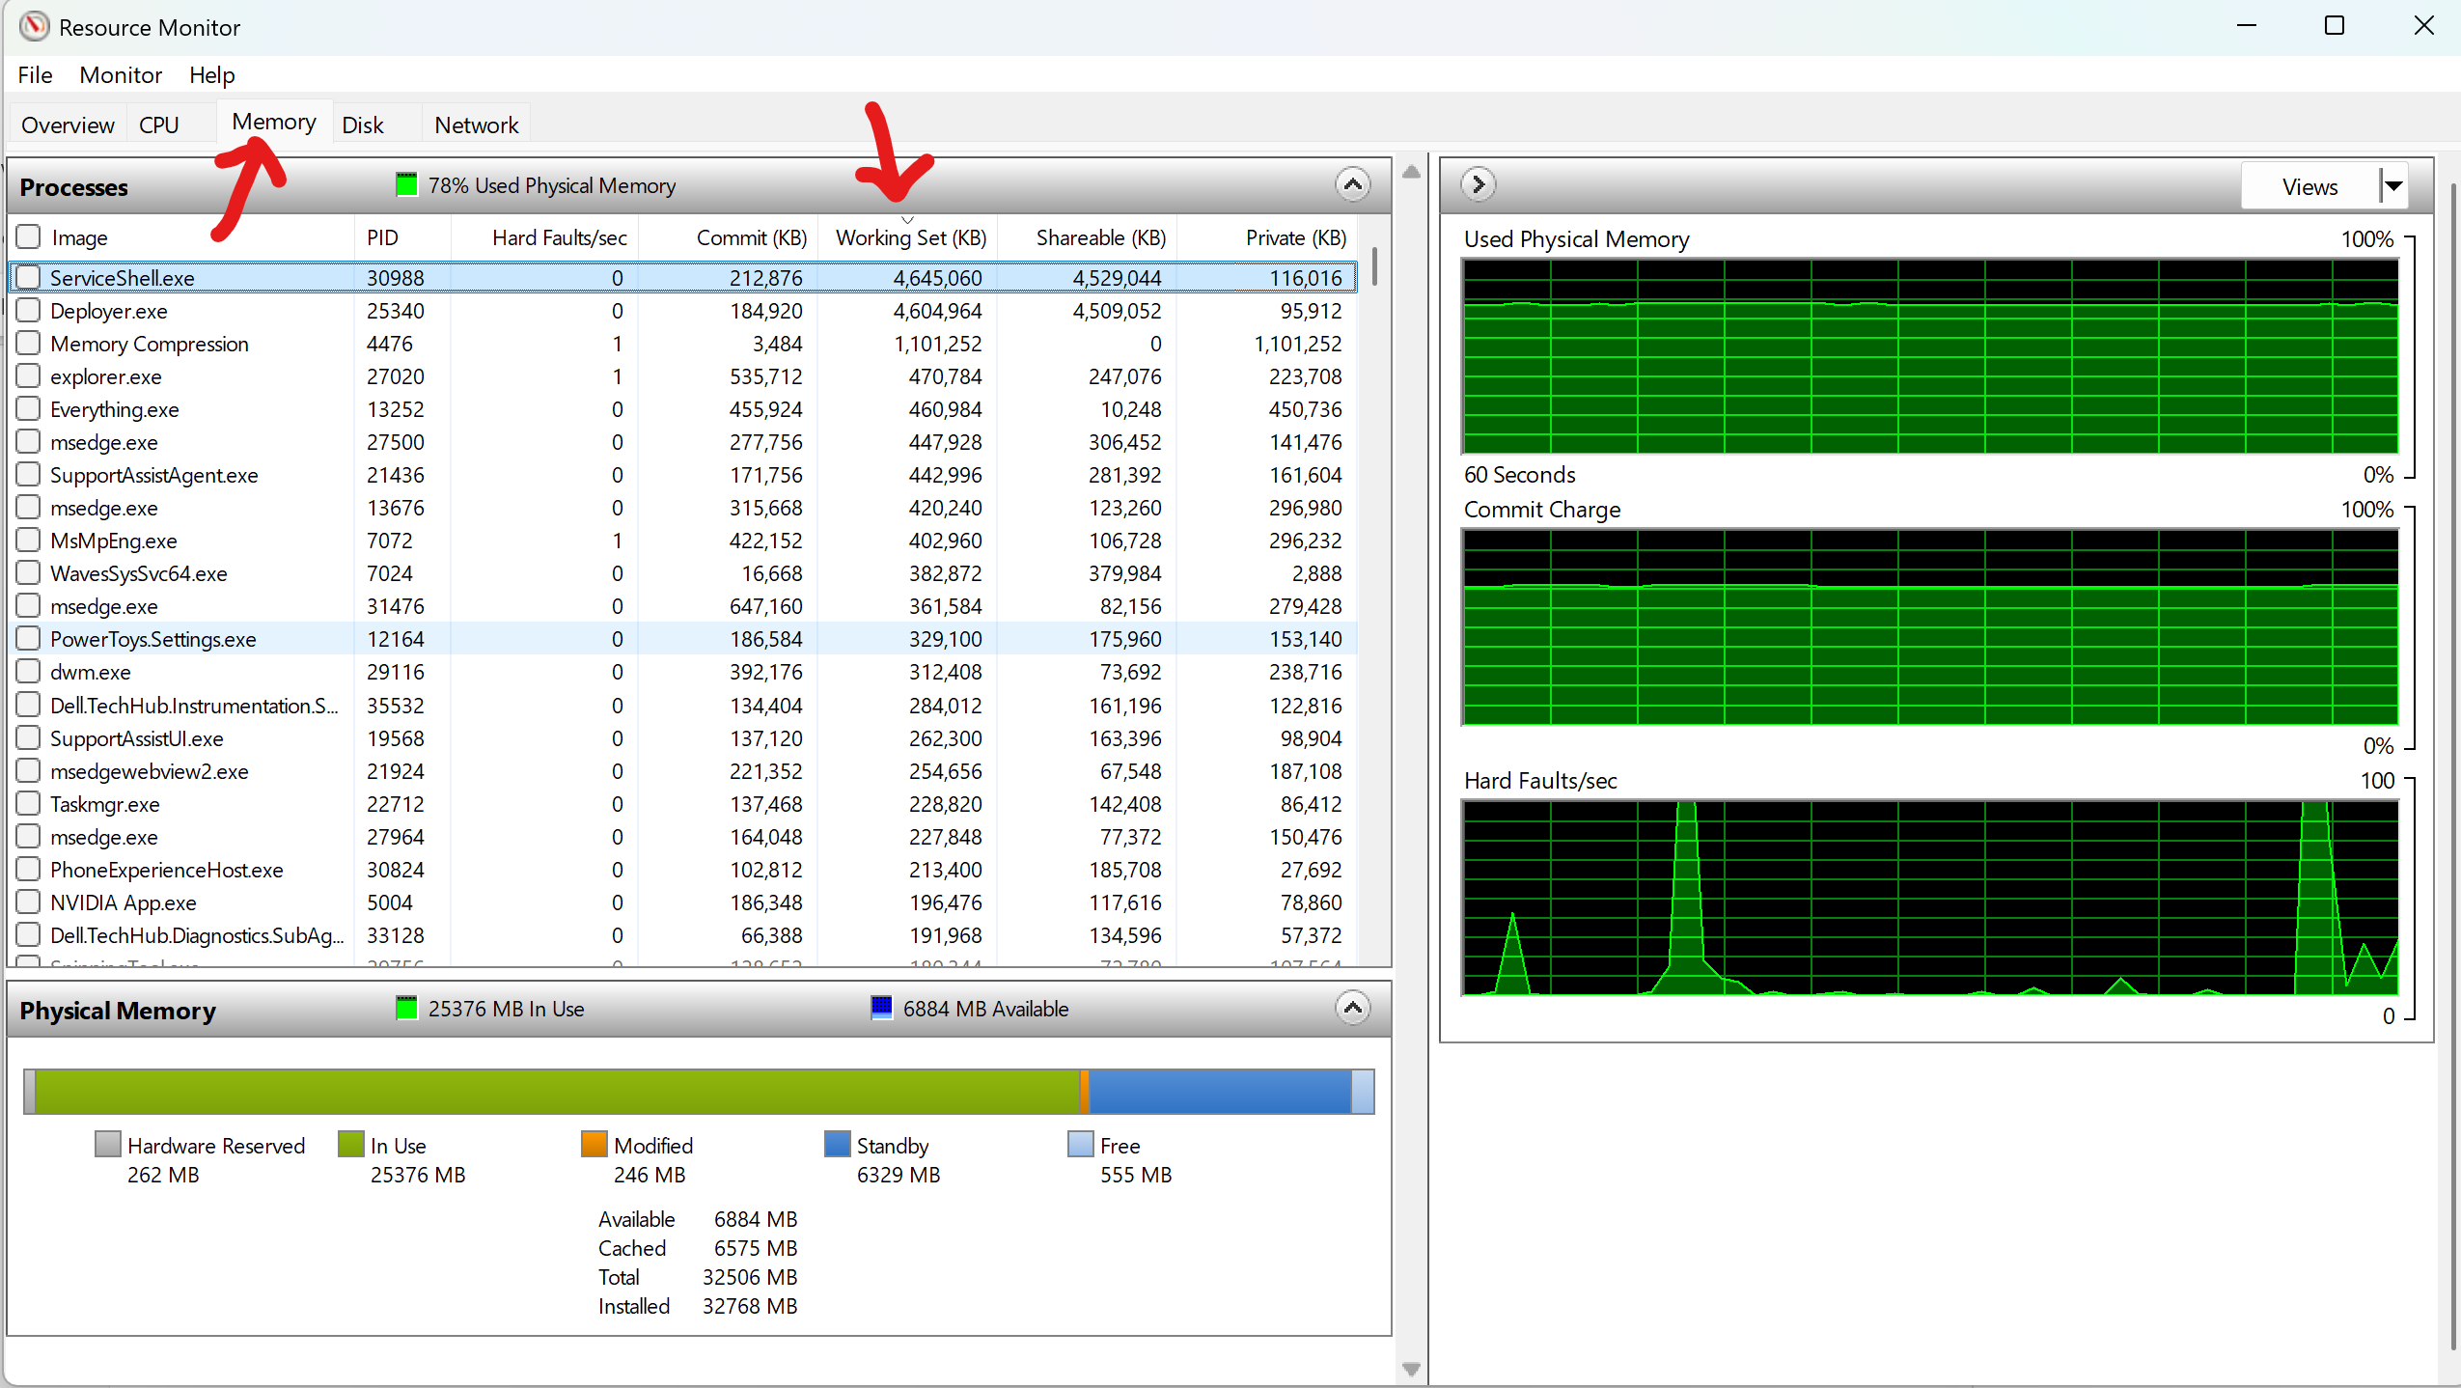
Task: Open the Monitor menu
Action: point(121,75)
